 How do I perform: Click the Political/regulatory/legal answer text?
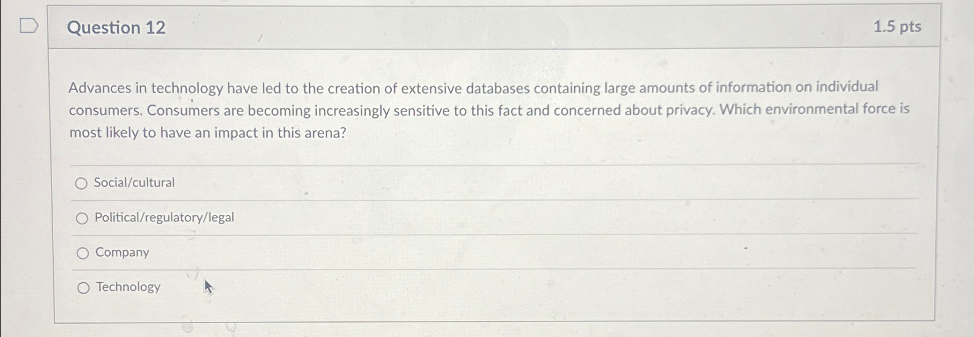coord(164,218)
